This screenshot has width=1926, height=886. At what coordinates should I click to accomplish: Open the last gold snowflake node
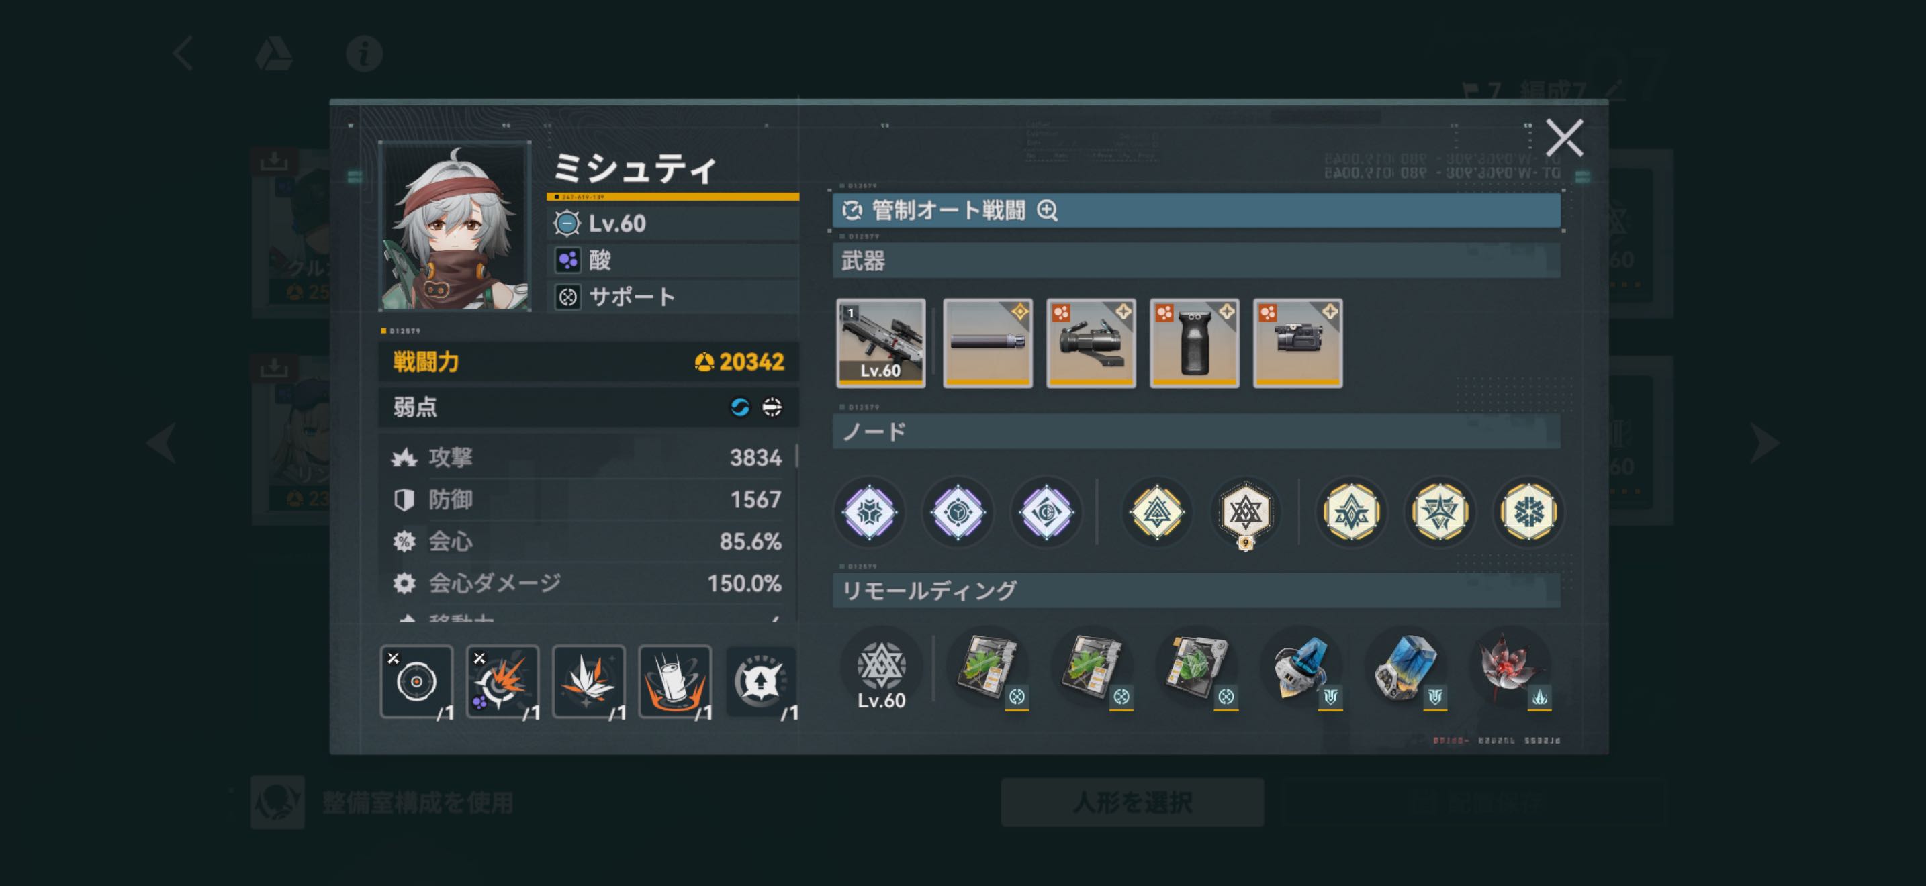pyautogui.click(x=1528, y=513)
